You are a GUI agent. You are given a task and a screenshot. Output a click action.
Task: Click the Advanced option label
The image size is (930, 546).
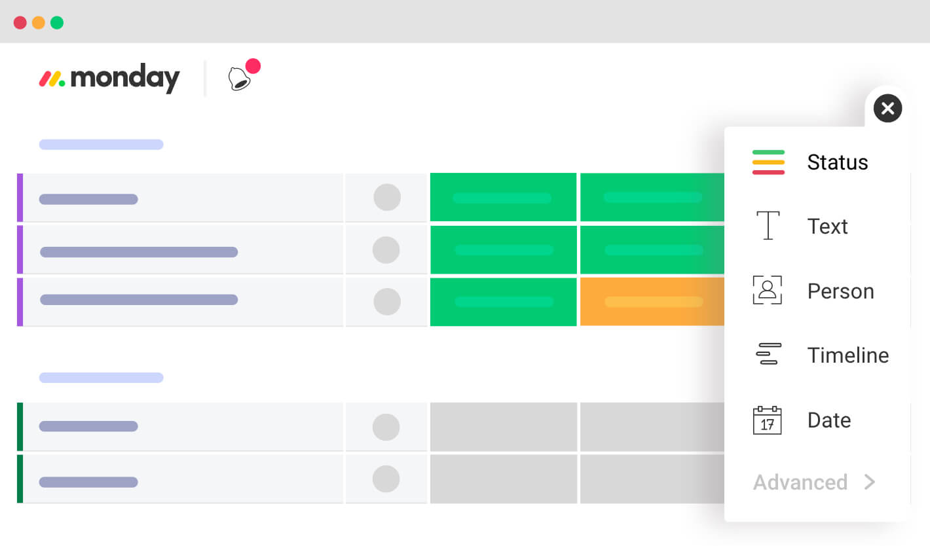[800, 482]
